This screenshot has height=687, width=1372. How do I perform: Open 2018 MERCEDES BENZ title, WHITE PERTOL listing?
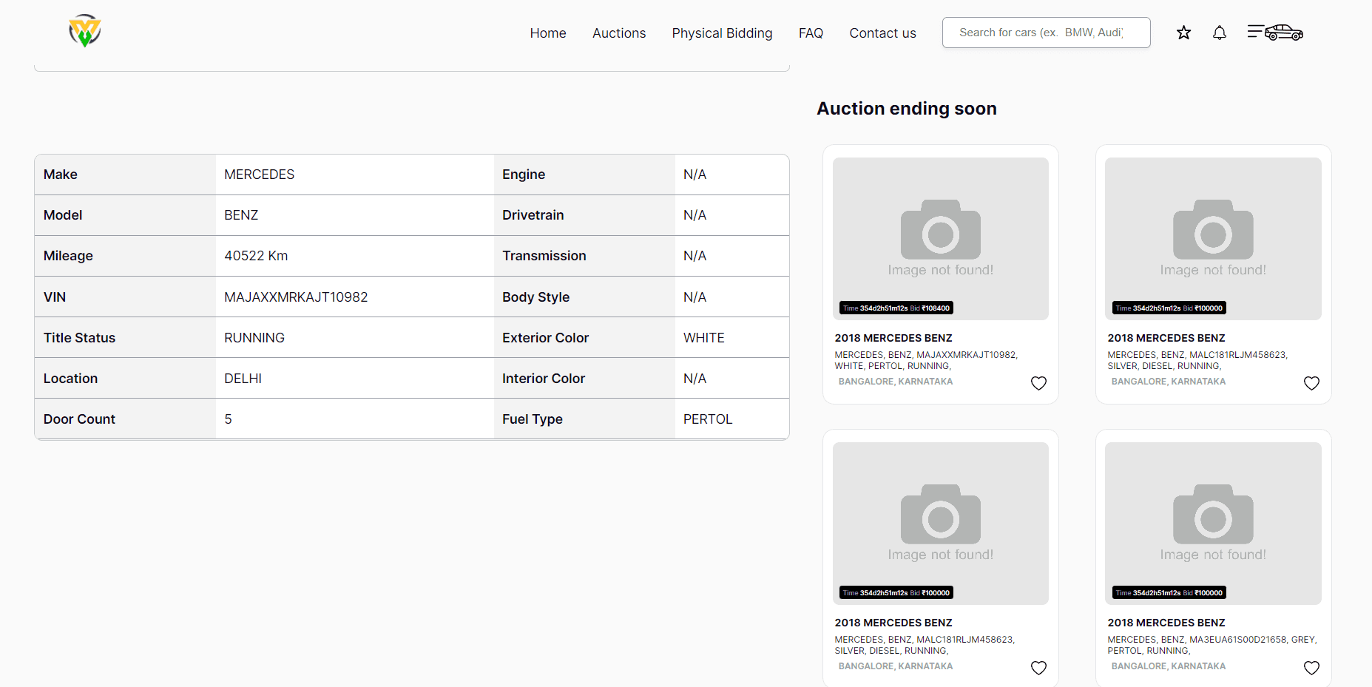(893, 338)
